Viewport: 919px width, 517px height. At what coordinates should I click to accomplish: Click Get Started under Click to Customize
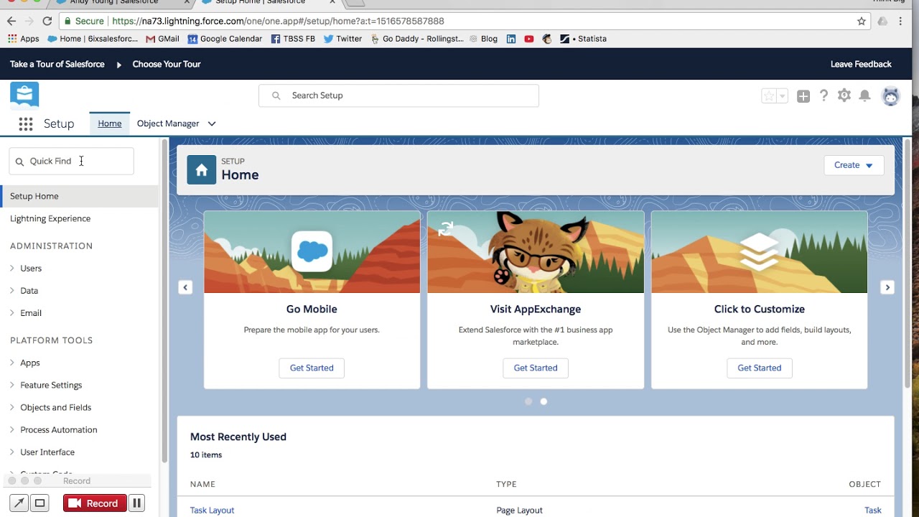click(x=760, y=368)
